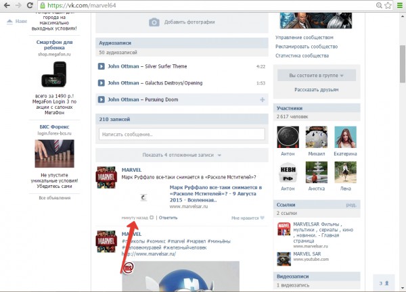Go forward with browser forward arrow
Screen dimensions: 406x292
18,5
